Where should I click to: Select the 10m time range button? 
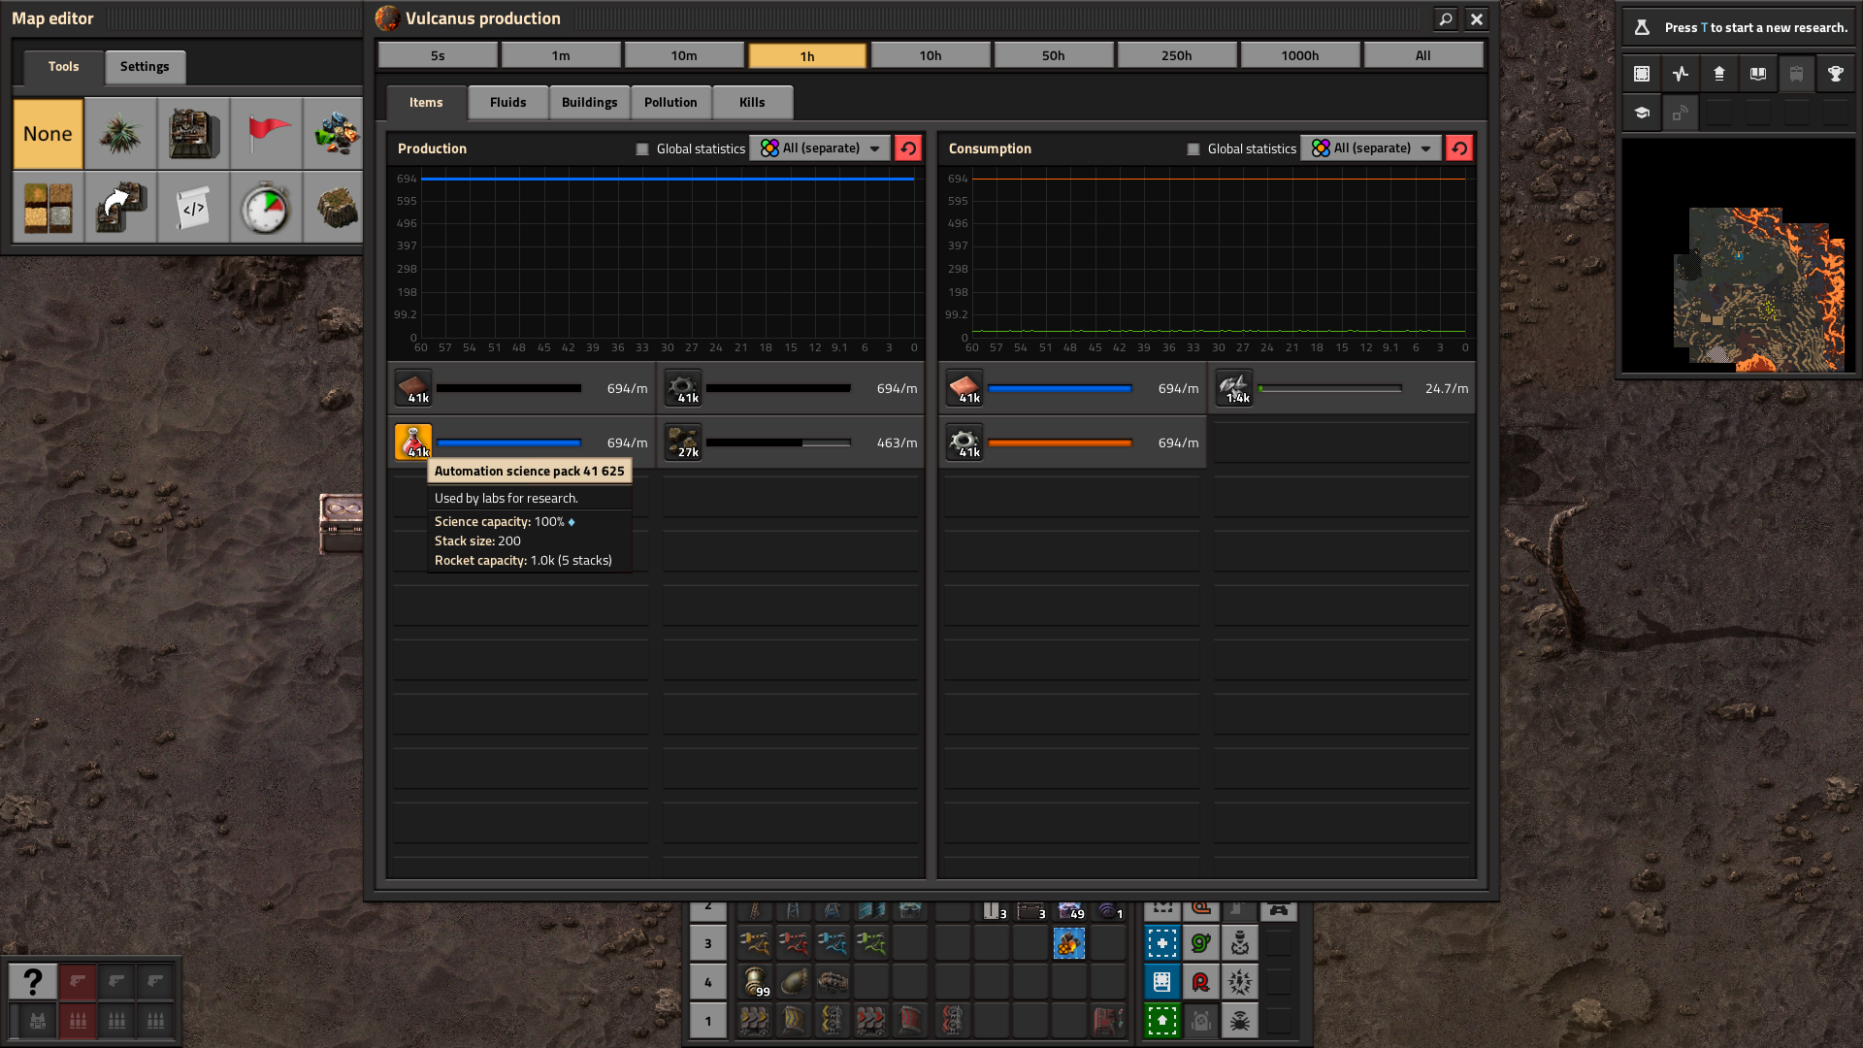click(684, 55)
